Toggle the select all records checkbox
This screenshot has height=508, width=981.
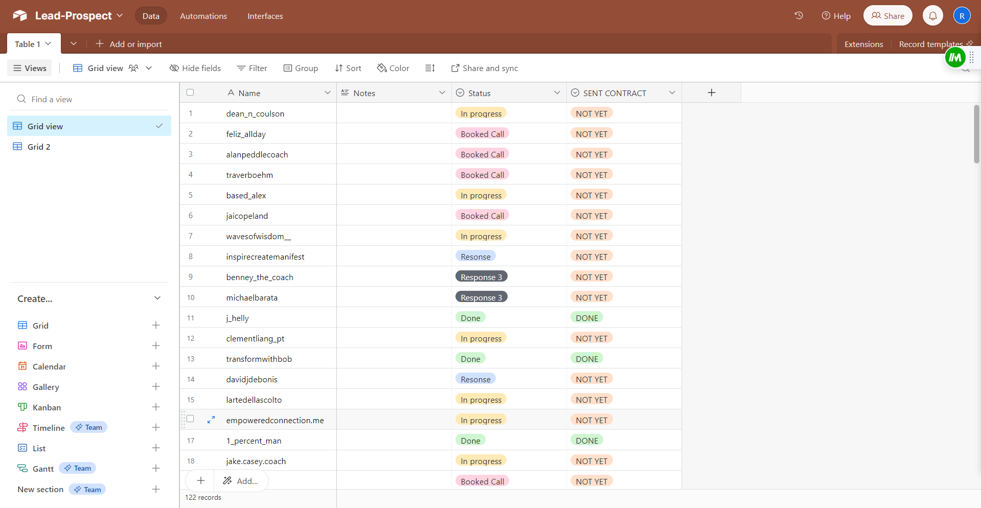pyautogui.click(x=190, y=93)
